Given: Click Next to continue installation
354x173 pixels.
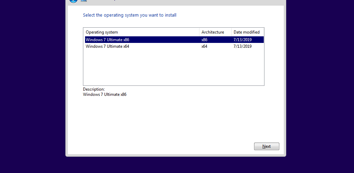Looking at the screenshot, I should 267,146.
